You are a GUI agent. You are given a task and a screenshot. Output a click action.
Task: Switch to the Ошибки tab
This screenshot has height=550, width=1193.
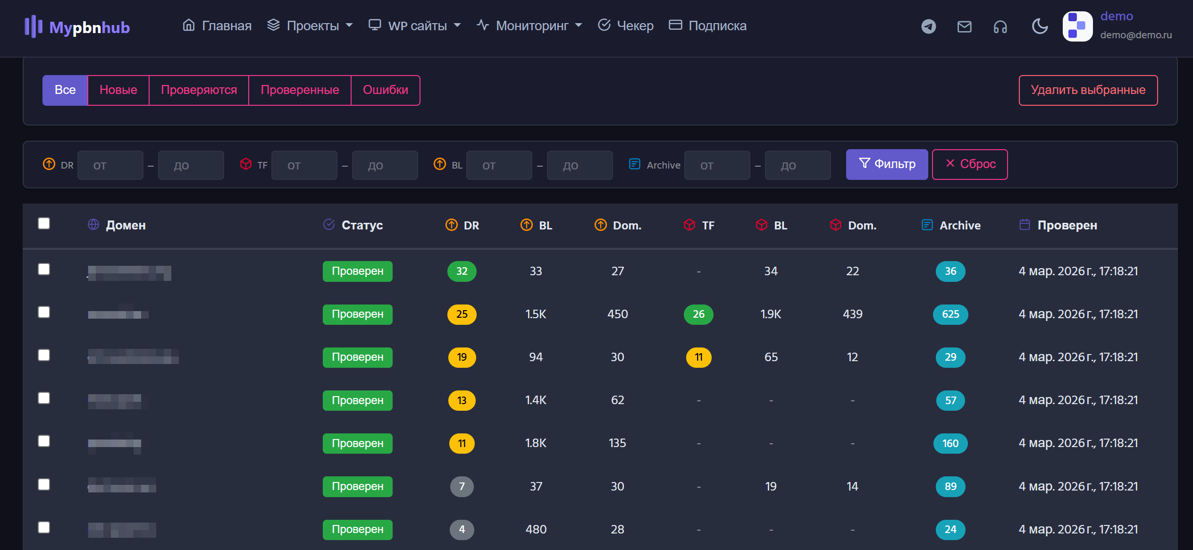(x=385, y=90)
